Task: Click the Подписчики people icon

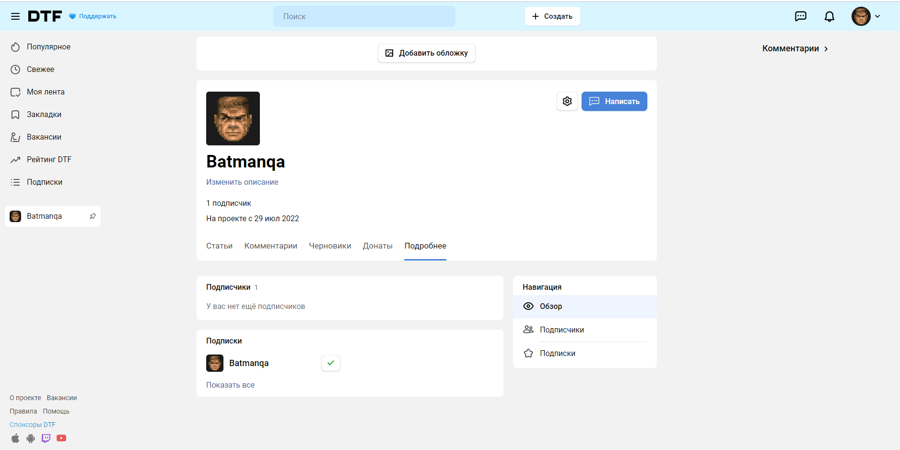Action: (x=528, y=330)
